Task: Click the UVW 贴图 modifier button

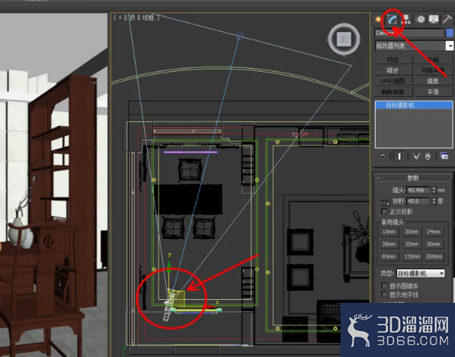Action: [393, 81]
